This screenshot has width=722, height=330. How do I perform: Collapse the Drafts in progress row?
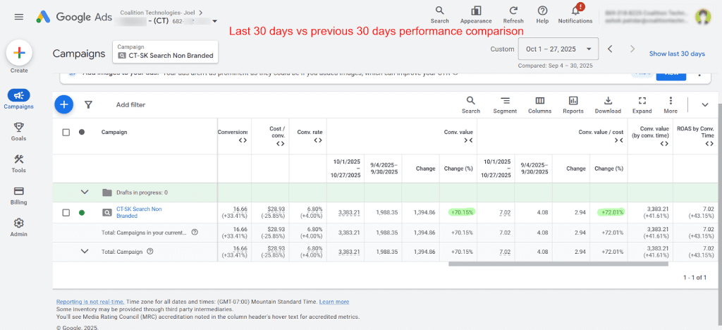pos(84,192)
